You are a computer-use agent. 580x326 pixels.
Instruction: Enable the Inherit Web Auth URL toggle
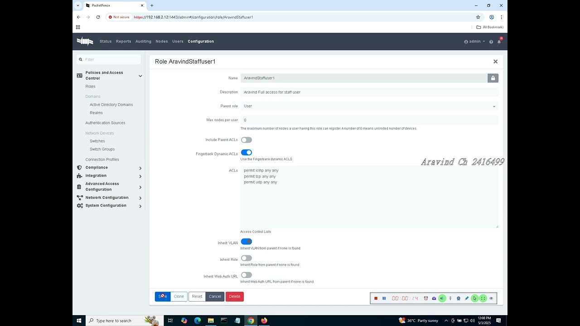246,275
